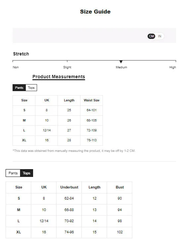Click the 12/14 UK size in tops table
This screenshot has height=240, width=181.
tap(44, 221)
